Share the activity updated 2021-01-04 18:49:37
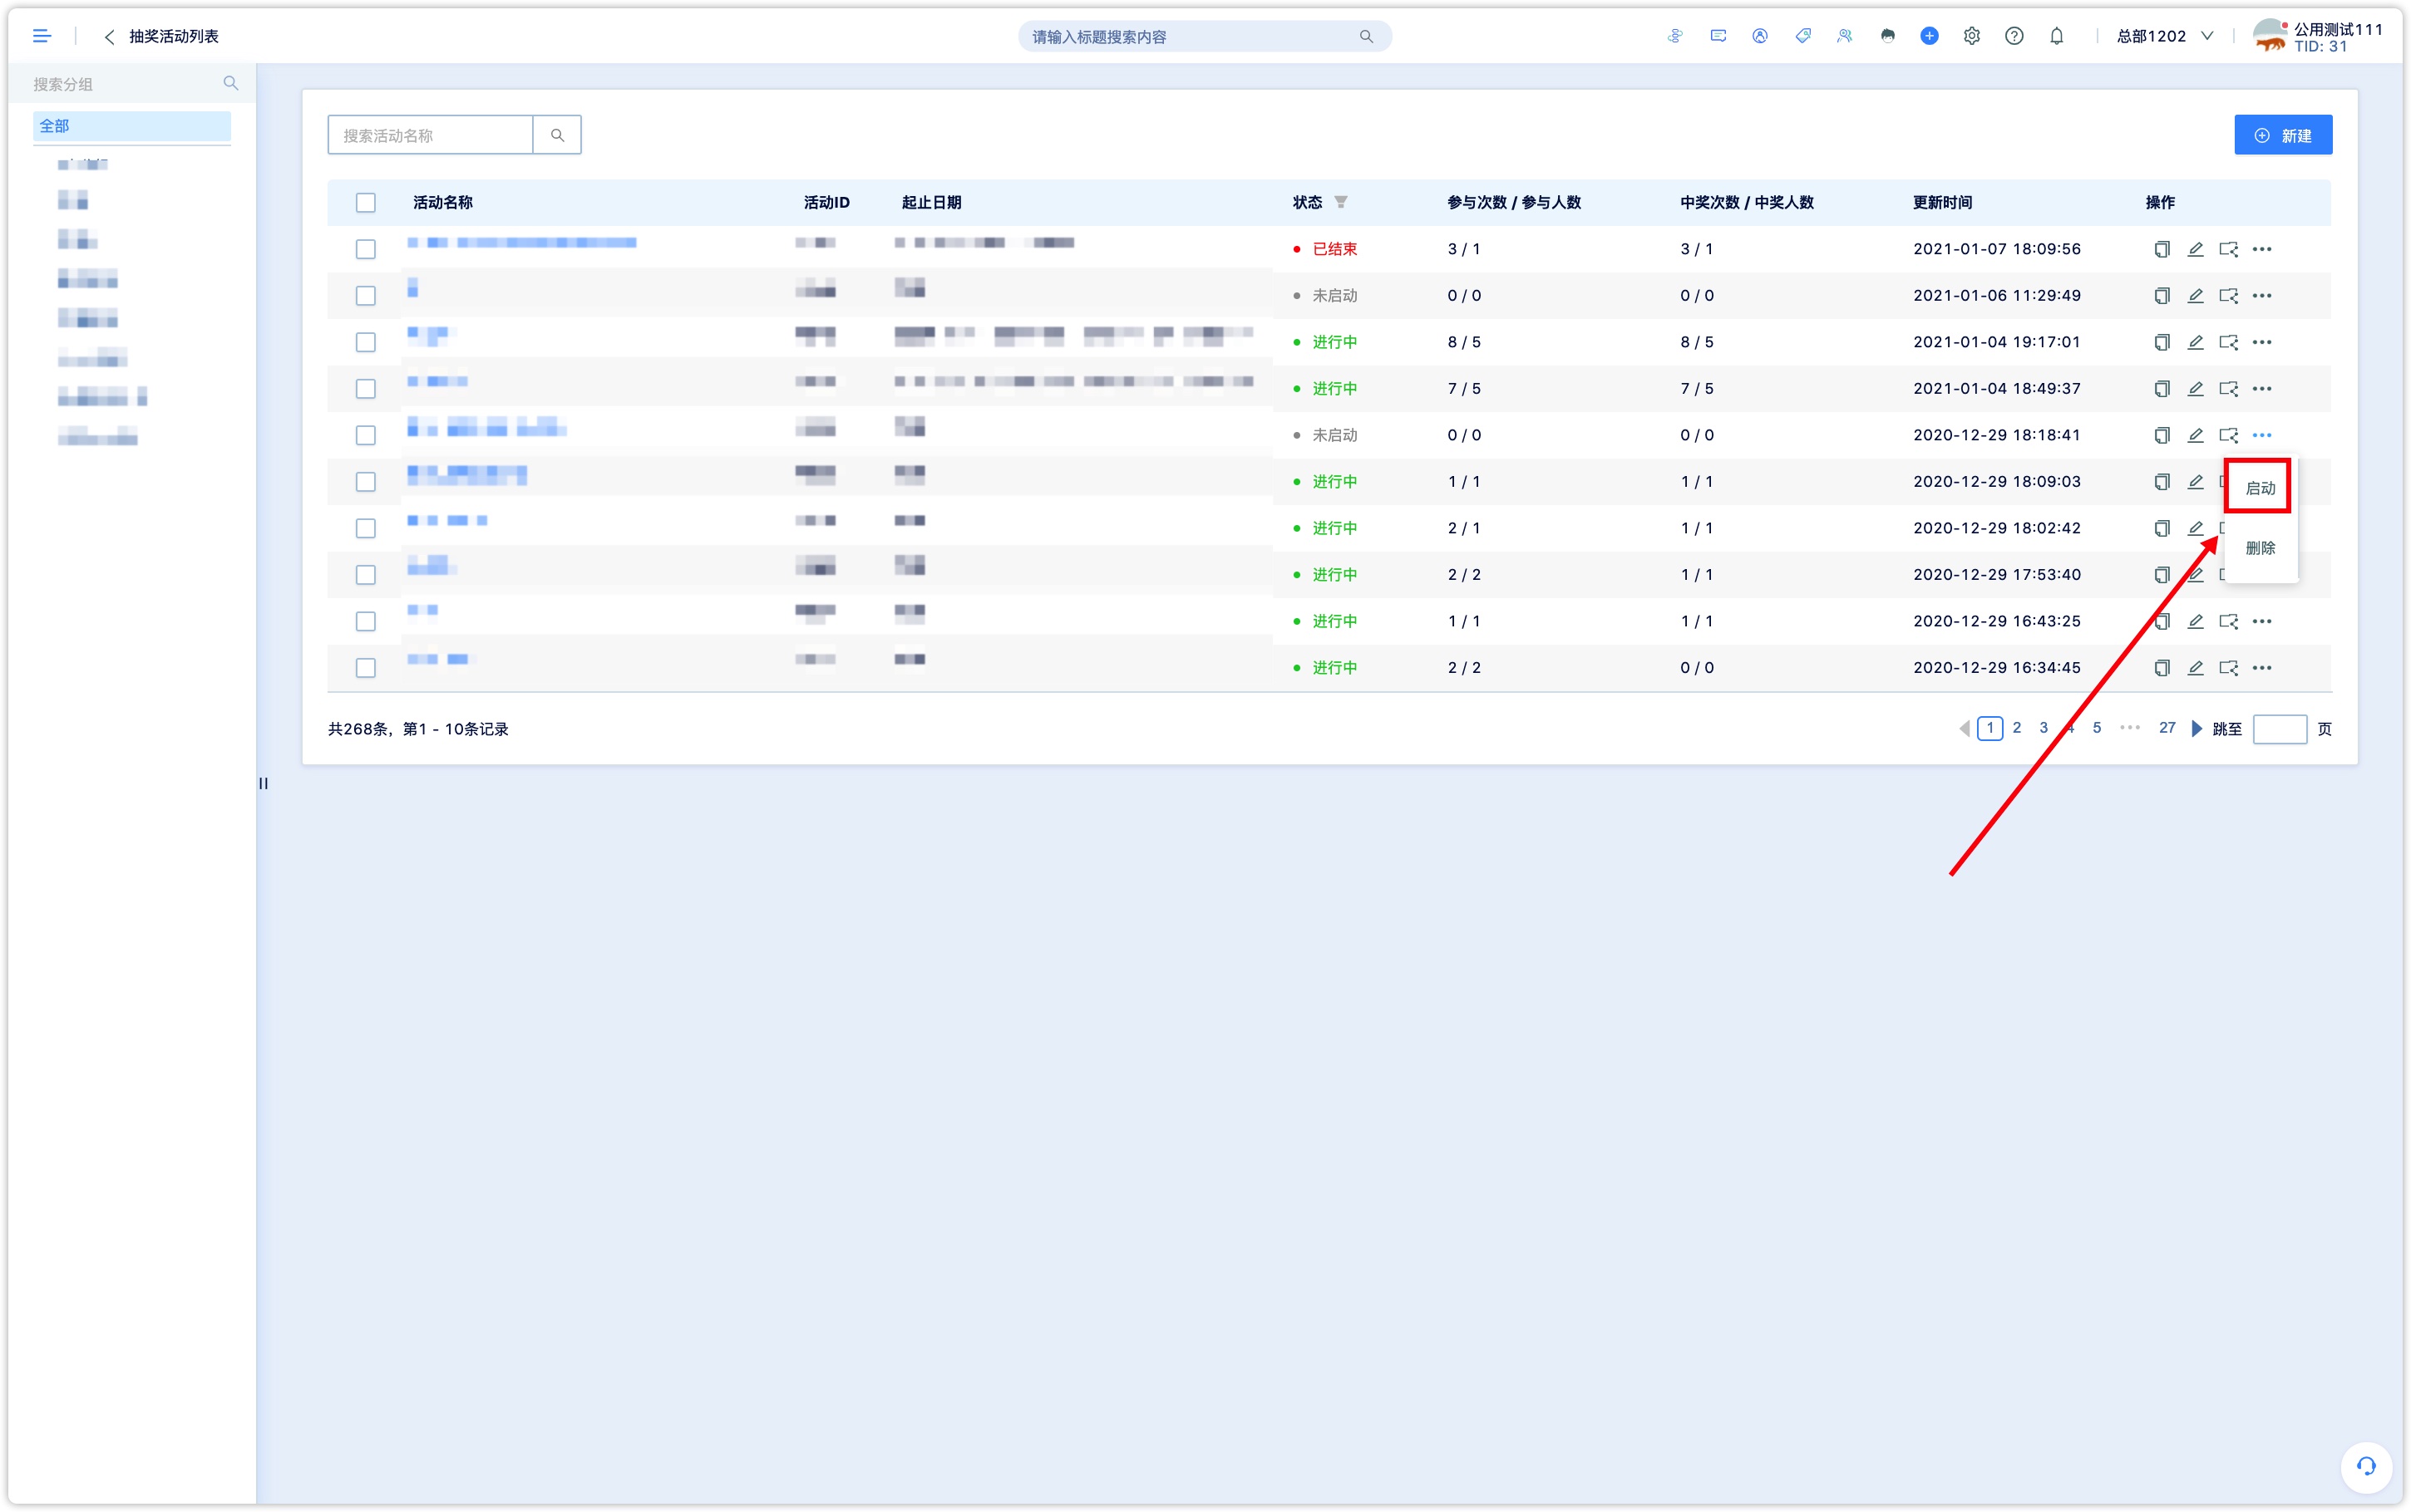Screen dimensions: 2411x1512 pyautogui.click(x=2228, y=389)
